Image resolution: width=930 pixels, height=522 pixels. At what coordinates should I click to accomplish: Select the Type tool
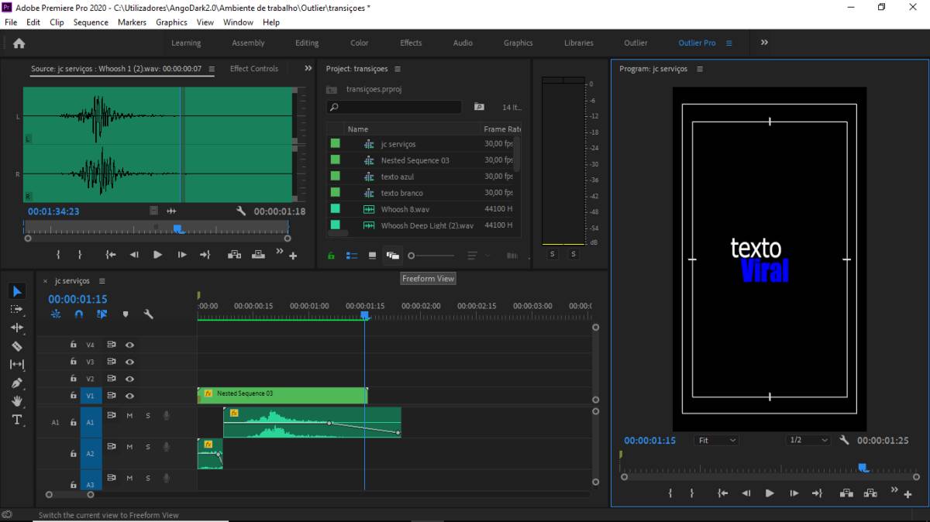click(x=17, y=420)
